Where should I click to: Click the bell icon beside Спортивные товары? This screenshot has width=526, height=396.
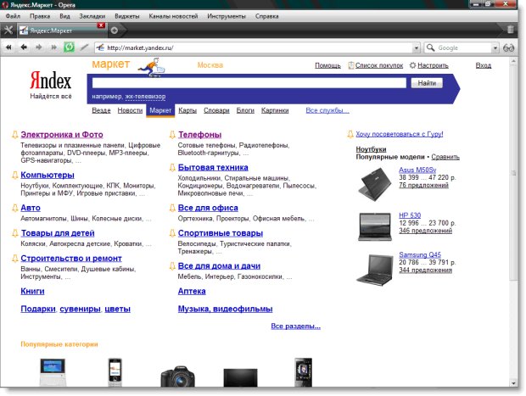[x=172, y=233]
